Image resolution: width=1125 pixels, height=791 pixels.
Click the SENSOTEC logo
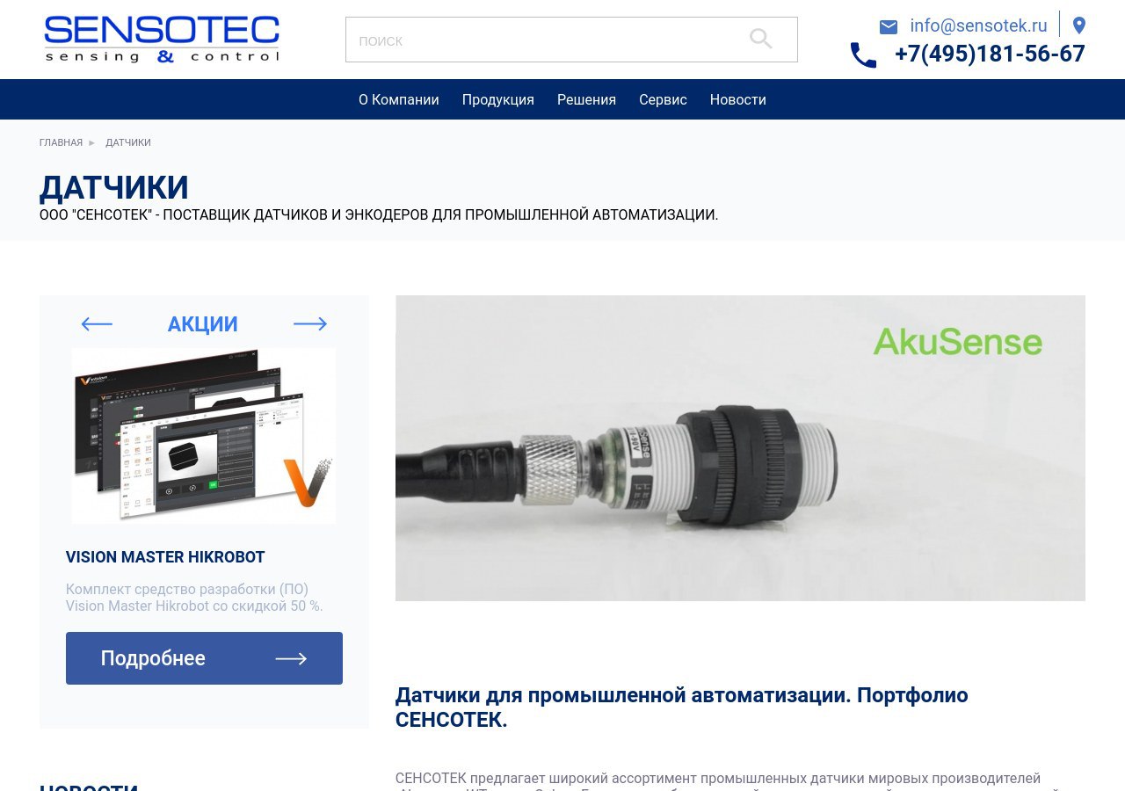tap(162, 39)
